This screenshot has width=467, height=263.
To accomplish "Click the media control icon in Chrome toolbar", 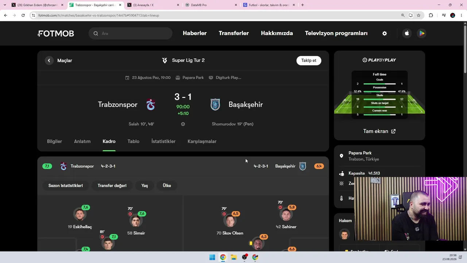I will point(444,15).
